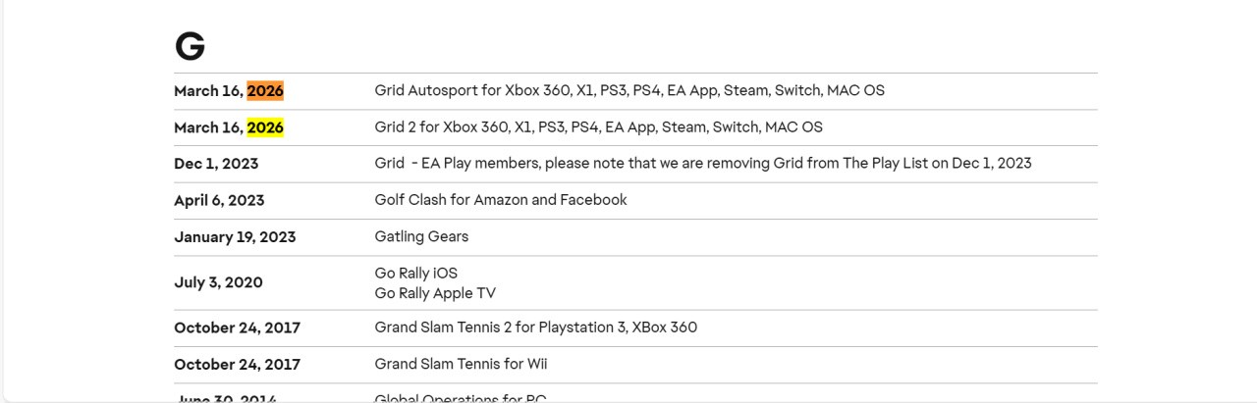1257x403 pixels.
Task: Click the 'April 6, 2023' date
Action: point(219,200)
